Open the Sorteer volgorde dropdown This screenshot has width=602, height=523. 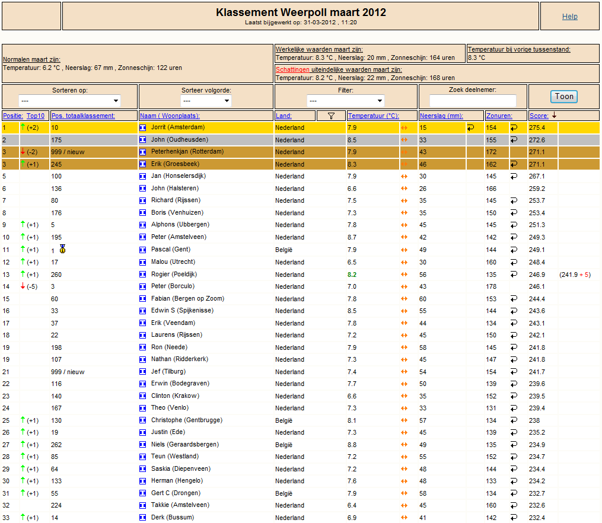pos(206,101)
